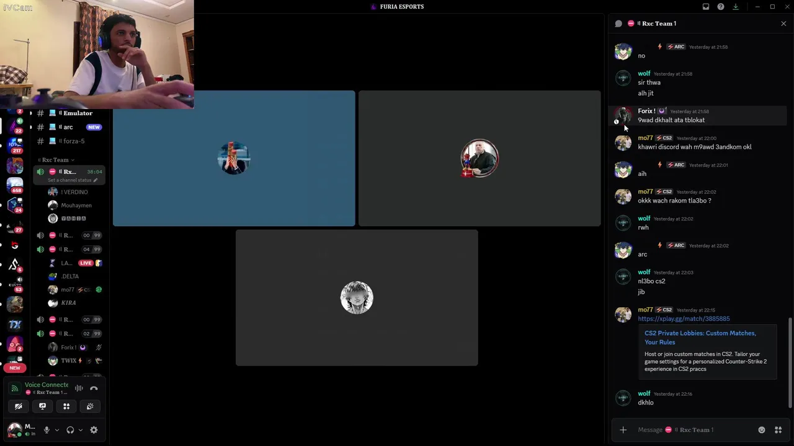
Task: Open server icon with 27 badge
Action: coord(15,225)
